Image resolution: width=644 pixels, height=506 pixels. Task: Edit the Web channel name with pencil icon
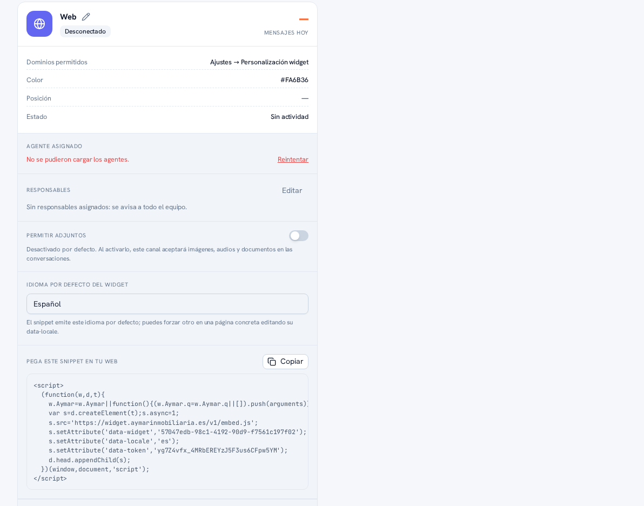pyautogui.click(x=86, y=17)
